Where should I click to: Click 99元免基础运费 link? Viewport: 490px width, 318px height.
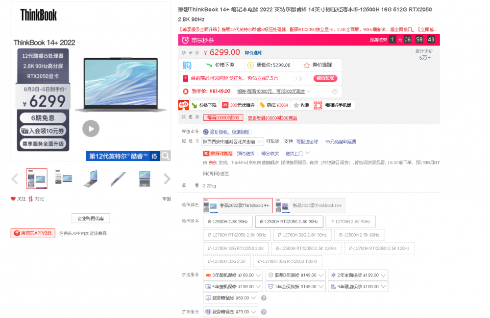341,142
